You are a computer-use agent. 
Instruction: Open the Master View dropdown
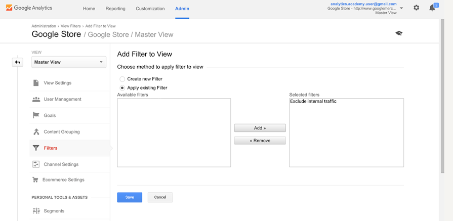coord(69,62)
